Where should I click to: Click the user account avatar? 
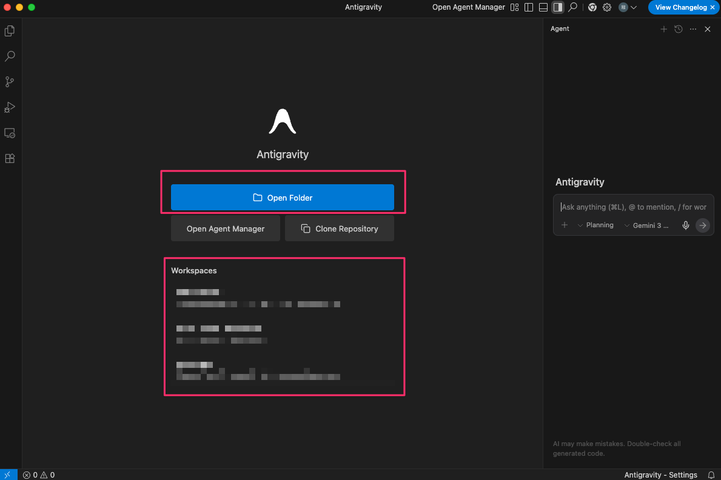pos(623,7)
